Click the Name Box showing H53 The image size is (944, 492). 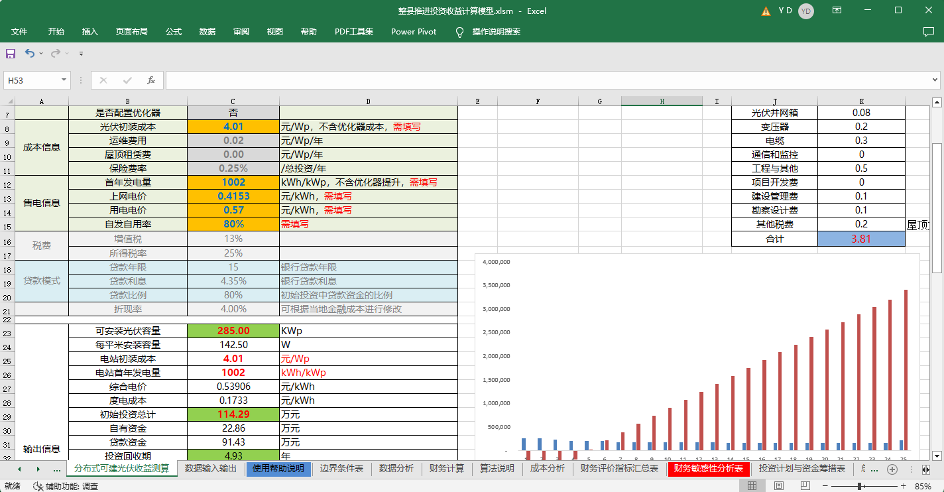point(32,80)
